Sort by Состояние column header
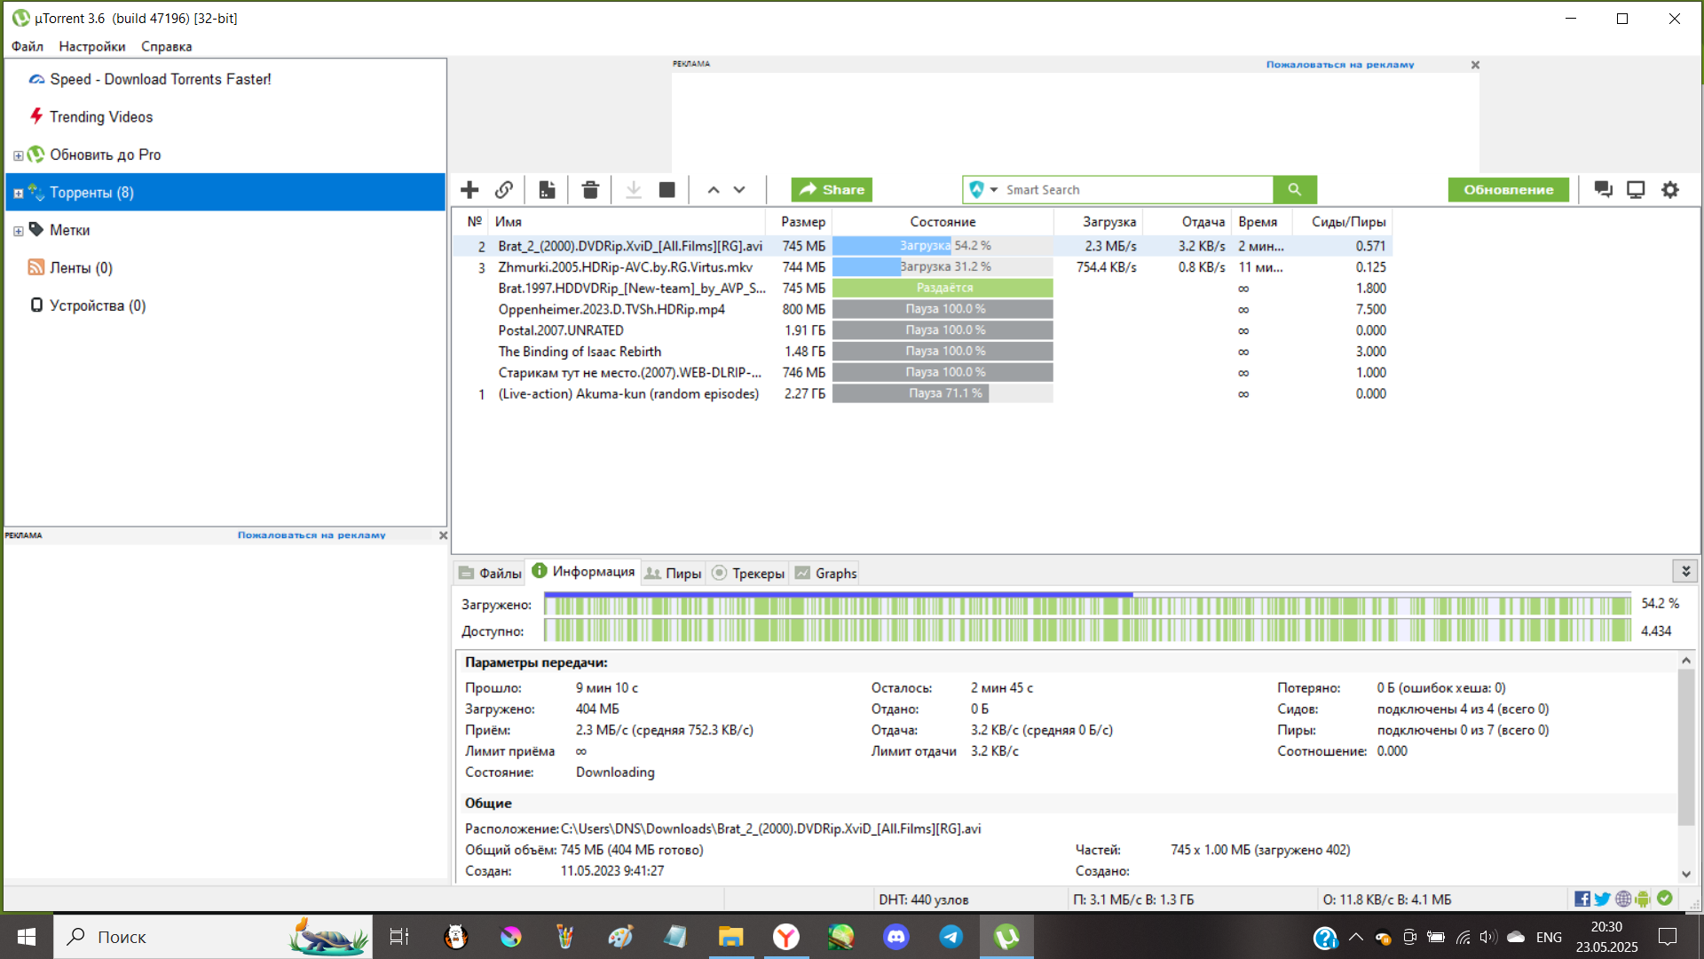 tap(943, 221)
